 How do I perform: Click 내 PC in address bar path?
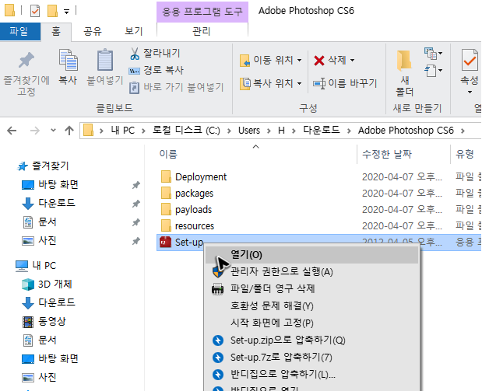(x=123, y=131)
